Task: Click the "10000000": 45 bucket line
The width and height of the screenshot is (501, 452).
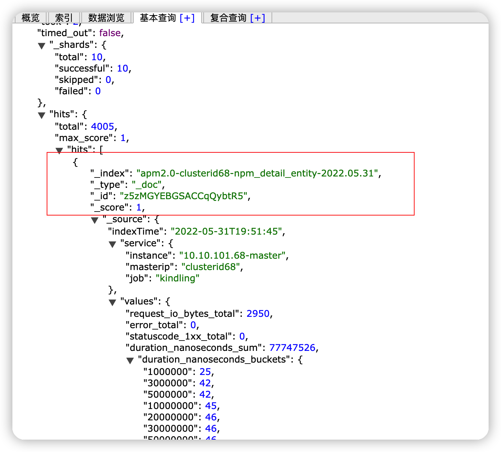Action: [x=182, y=406]
